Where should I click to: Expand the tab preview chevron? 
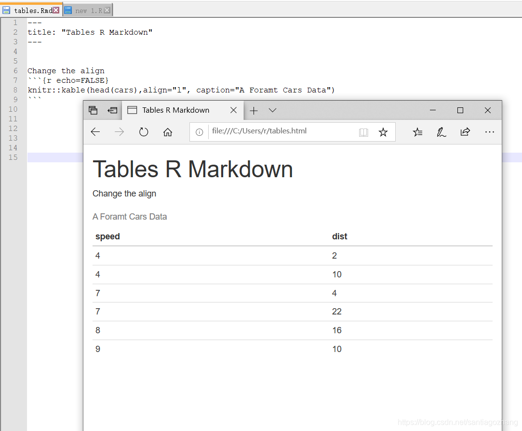[x=273, y=110]
